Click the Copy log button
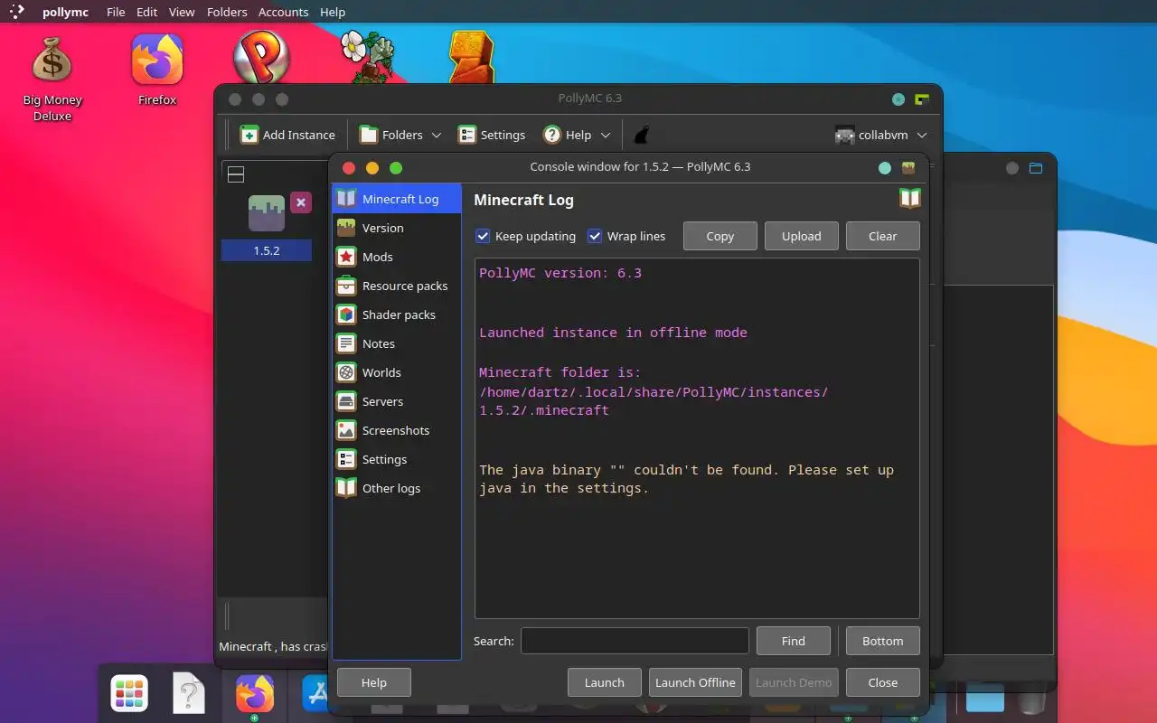1157x723 pixels. pos(720,236)
